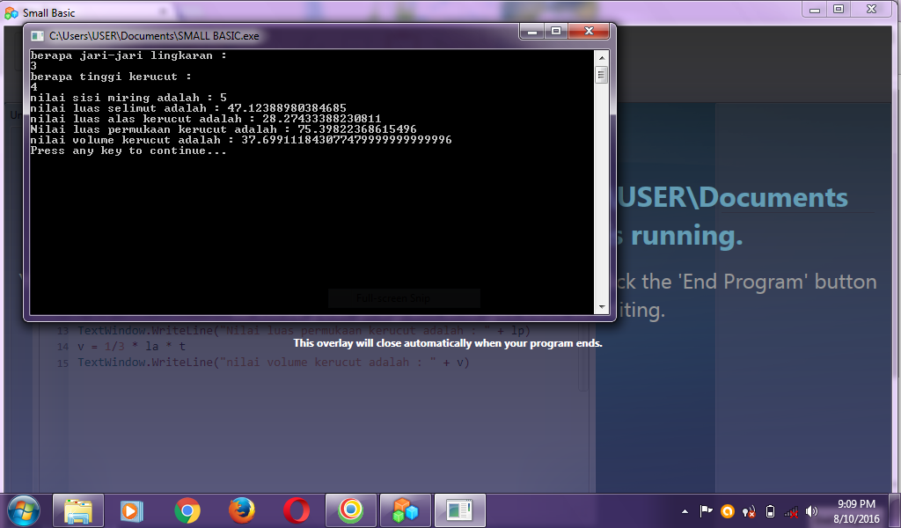Click the 'Press any key to continue...' line
This screenshot has width=901, height=528.
128,150
